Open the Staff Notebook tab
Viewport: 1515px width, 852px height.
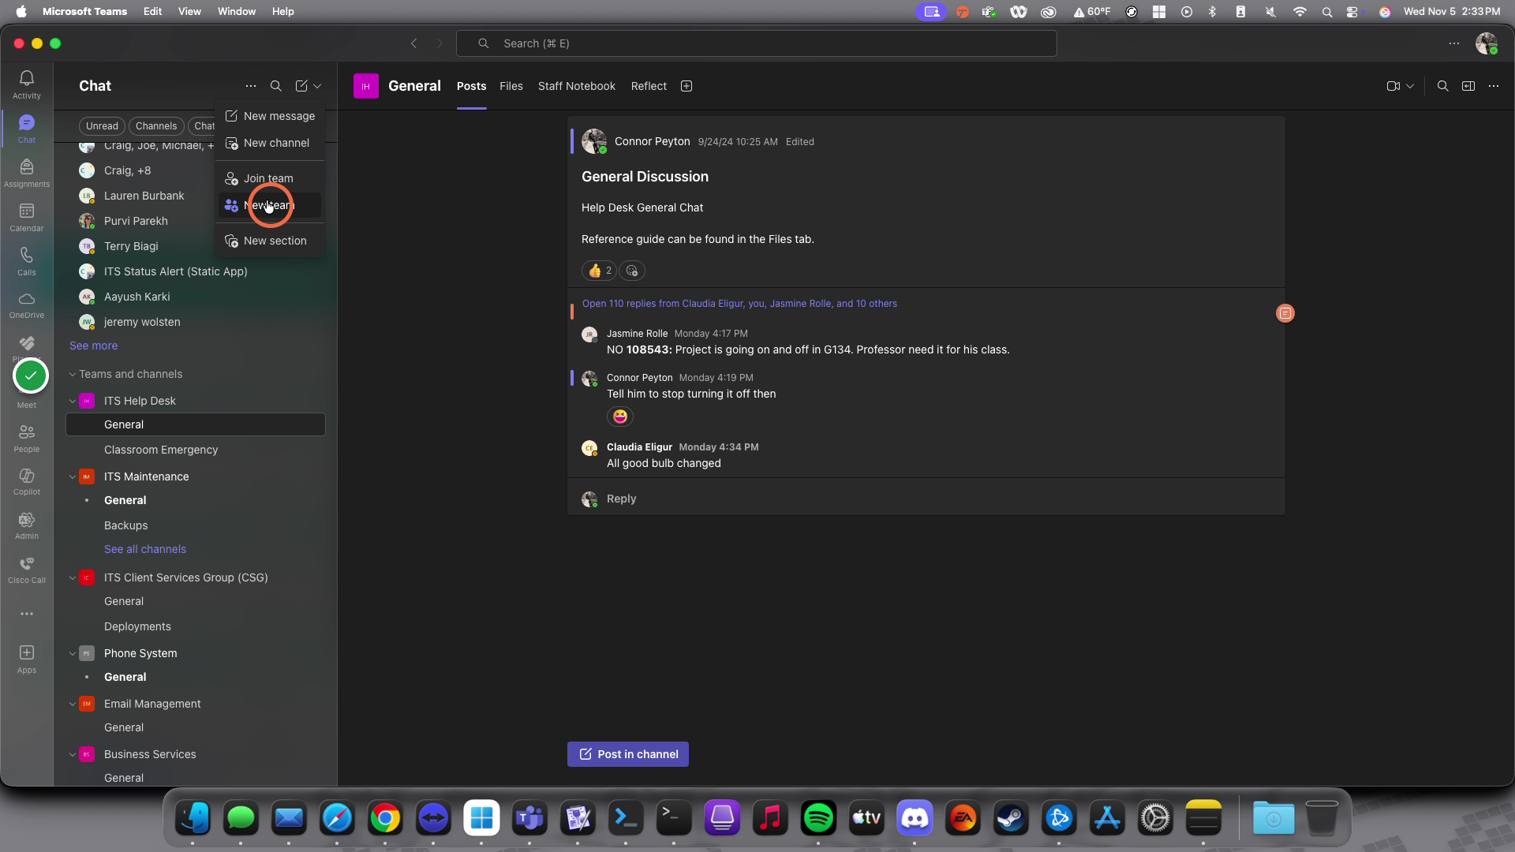pyautogui.click(x=577, y=86)
